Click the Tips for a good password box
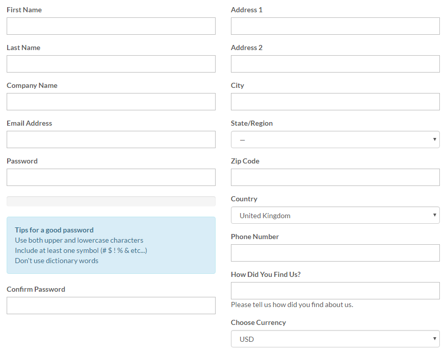Viewport: 445px width, 351px height. click(111, 245)
